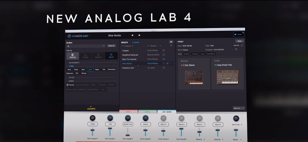This screenshot has width=308, height=142.
Task: Filter by the Organs category icon
Action: point(98,56)
